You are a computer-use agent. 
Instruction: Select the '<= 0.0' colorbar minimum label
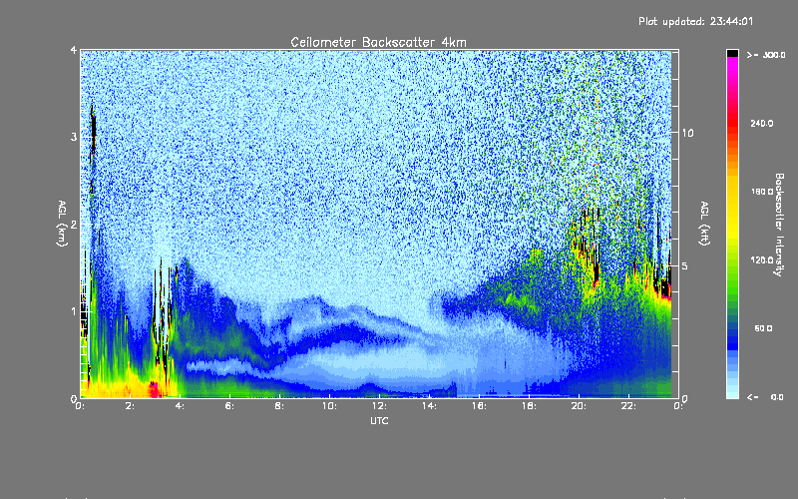point(765,397)
